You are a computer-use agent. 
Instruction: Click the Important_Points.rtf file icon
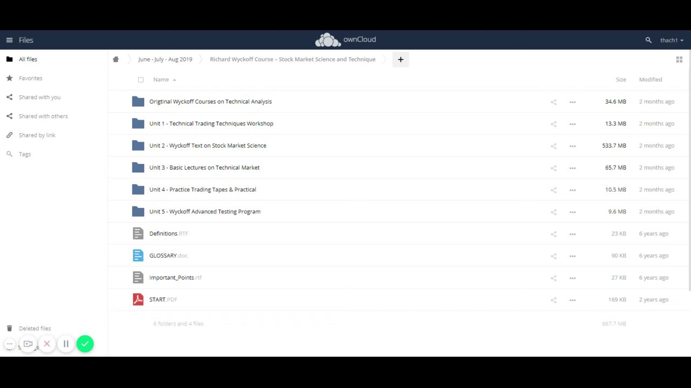tap(138, 278)
